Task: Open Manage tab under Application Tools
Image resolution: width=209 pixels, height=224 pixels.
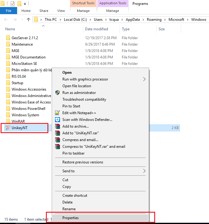Action: tap(113, 11)
